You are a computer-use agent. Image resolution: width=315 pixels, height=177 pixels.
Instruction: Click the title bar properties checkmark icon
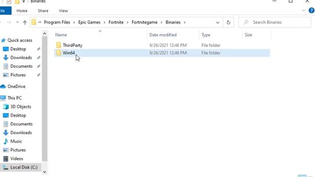(9, 2)
